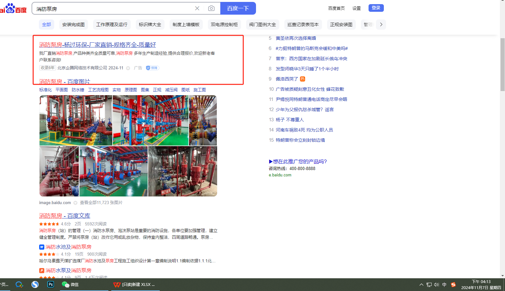505x291 pixels.
Task: Click the 登录 login button
Action: click(x=376, y=8)
